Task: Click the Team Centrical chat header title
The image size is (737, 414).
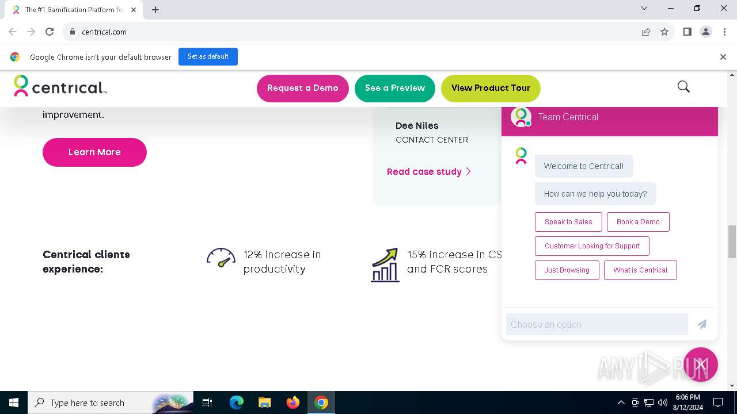Action: coord(568,117)
